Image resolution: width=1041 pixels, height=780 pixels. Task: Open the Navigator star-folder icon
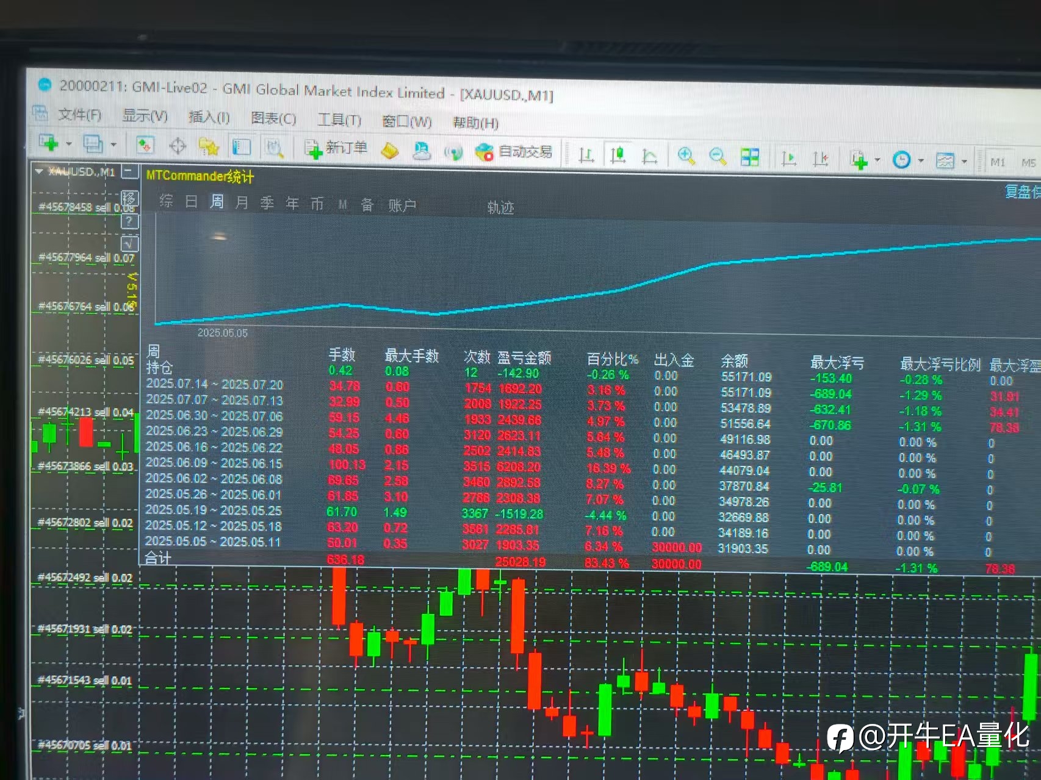(209, 146)
